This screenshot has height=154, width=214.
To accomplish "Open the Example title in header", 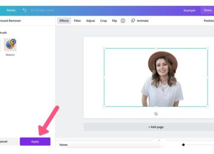I will pyautogui.click(x=189, y=10).
